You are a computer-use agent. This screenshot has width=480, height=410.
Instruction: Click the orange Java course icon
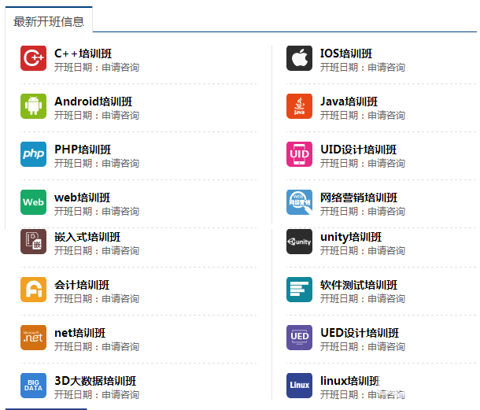tap(299, 106)
